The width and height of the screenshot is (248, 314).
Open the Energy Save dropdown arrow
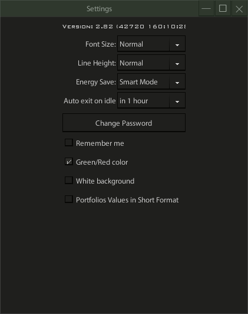177,81
